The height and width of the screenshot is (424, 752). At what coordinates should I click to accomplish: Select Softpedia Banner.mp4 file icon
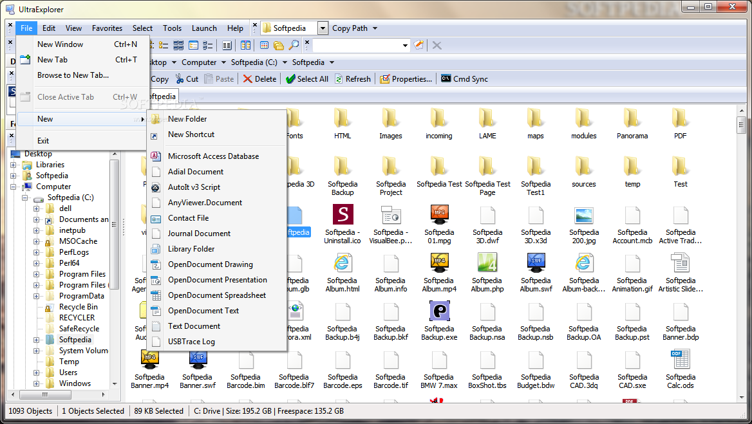(x=150, y=359)
